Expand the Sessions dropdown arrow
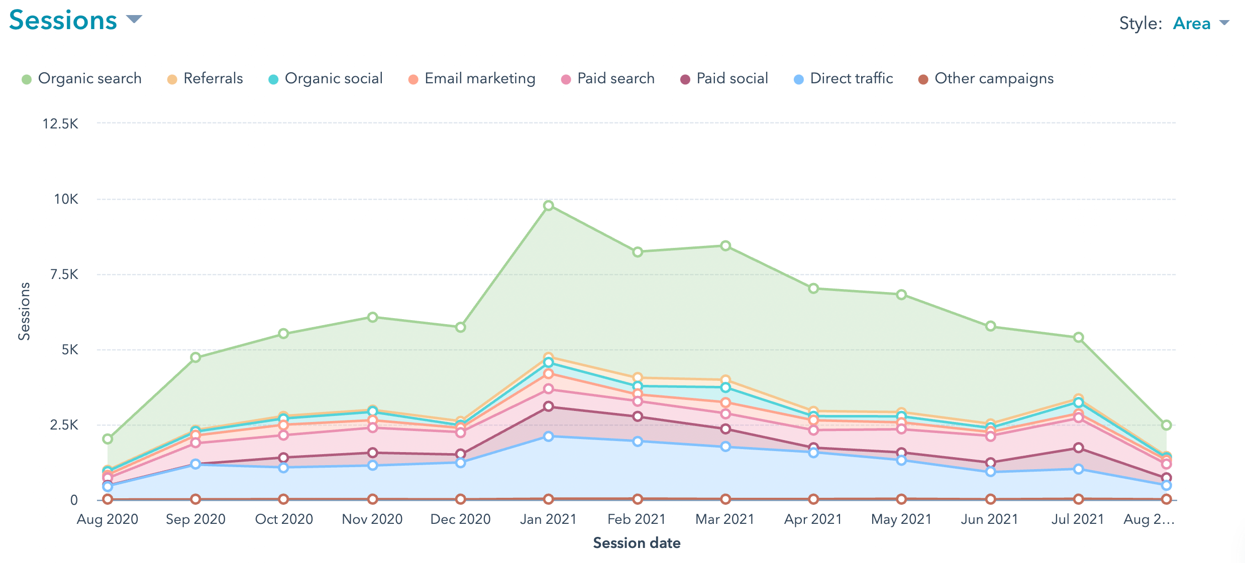 tap(134, 19)
